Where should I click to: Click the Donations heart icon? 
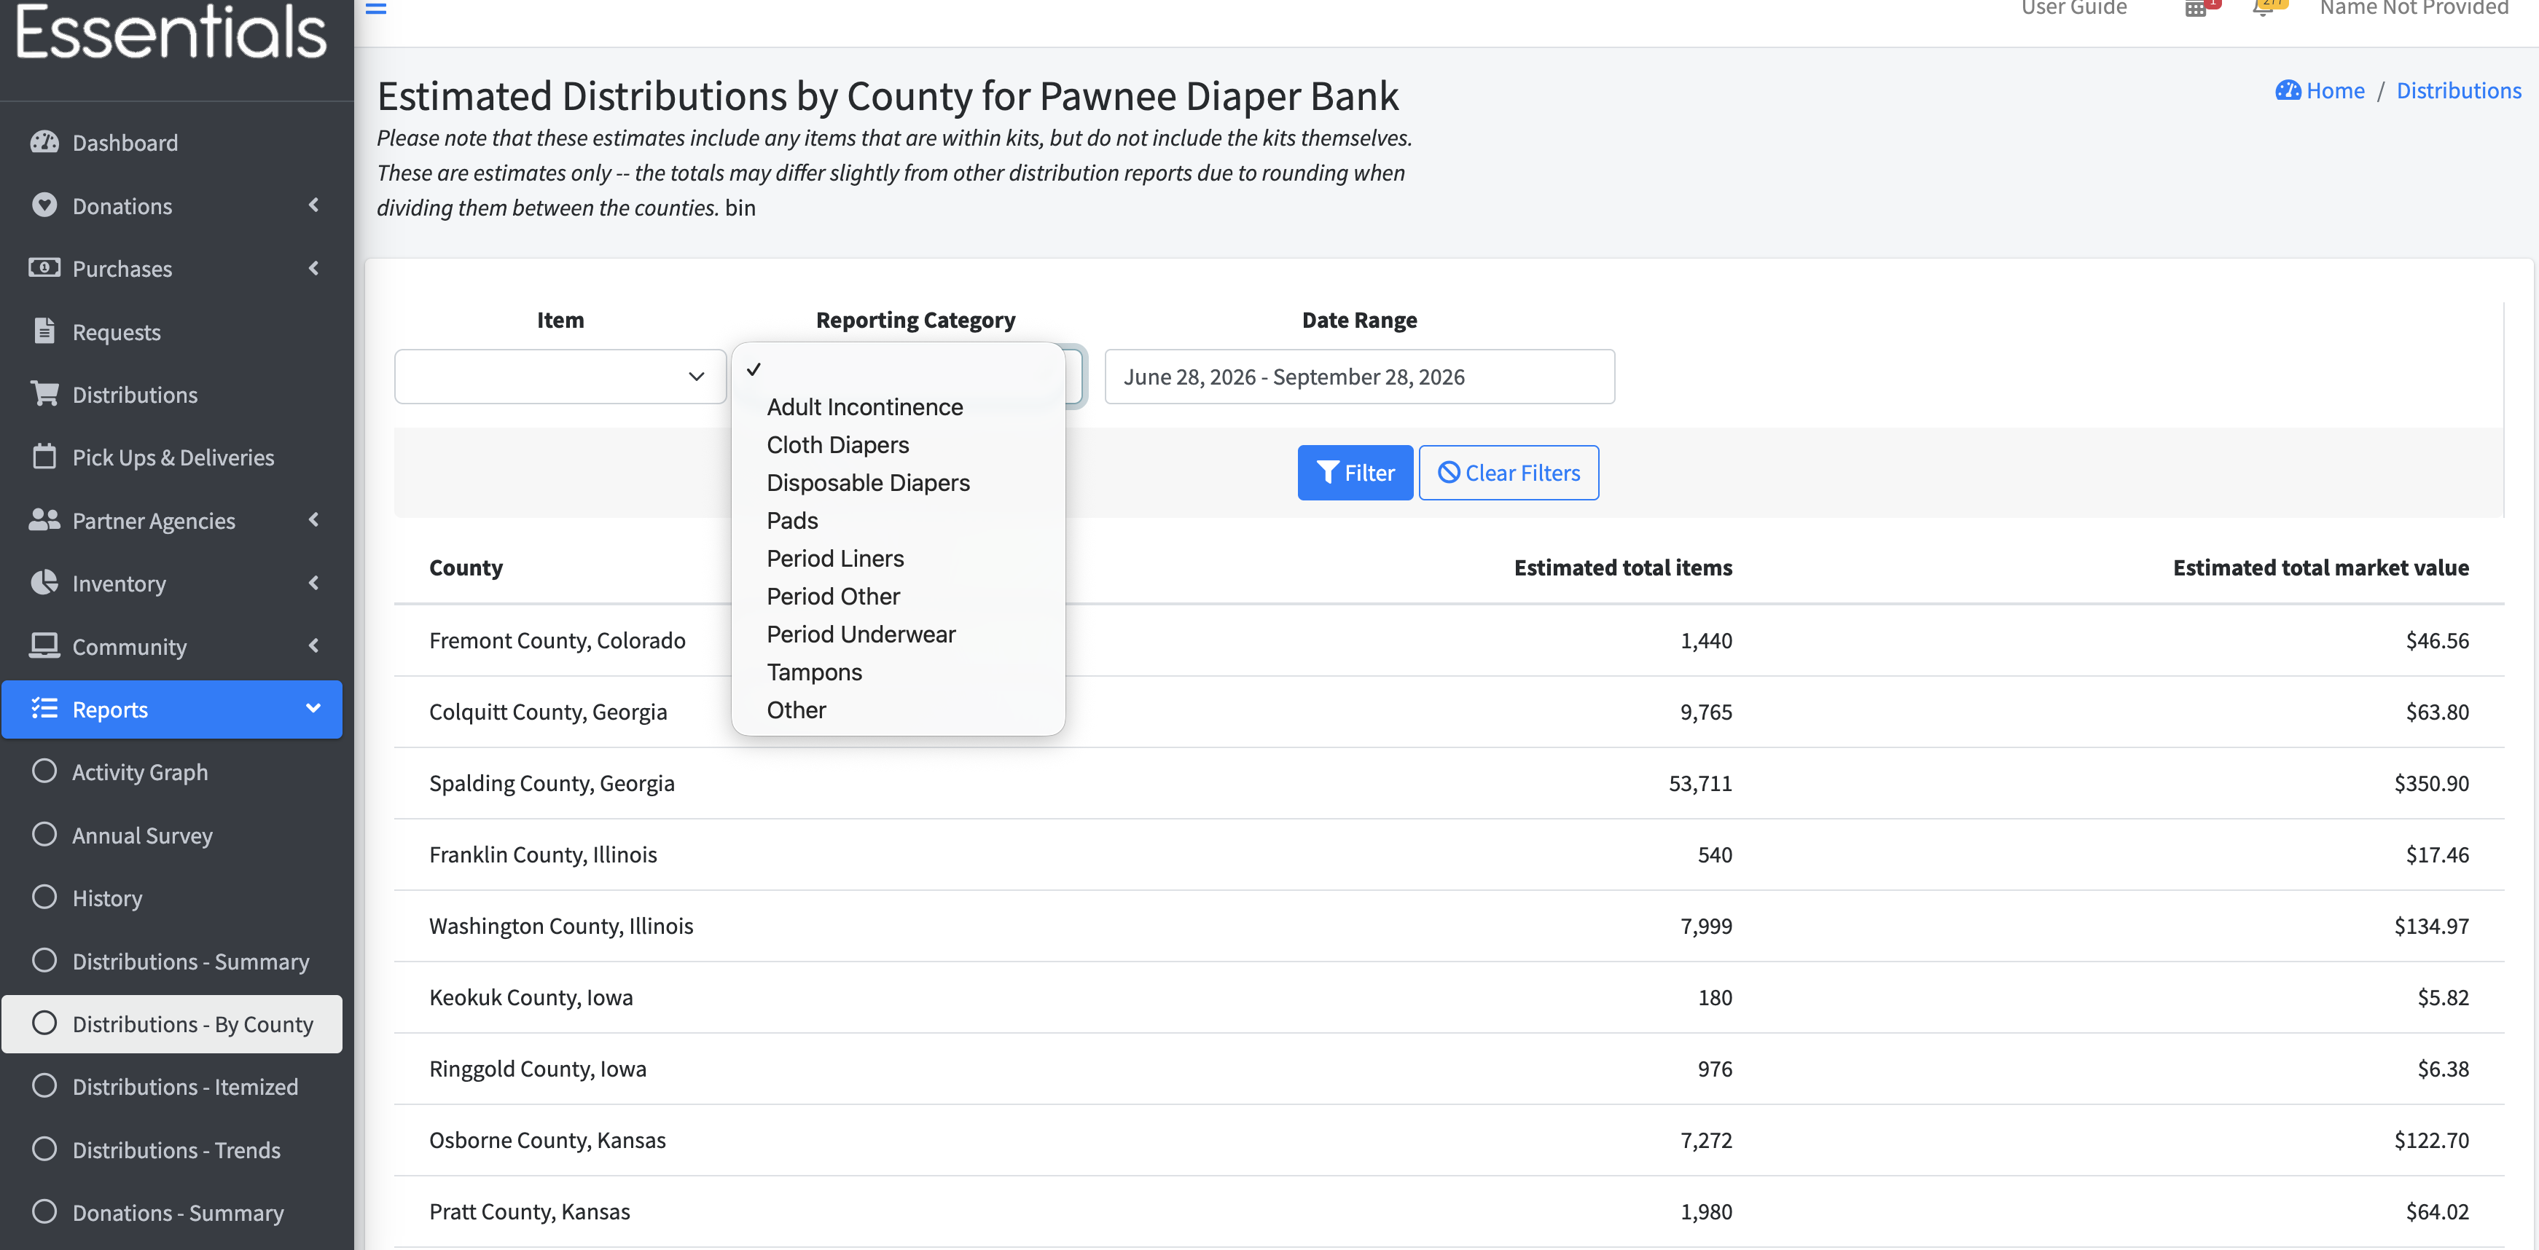click(x=44, y=205)
